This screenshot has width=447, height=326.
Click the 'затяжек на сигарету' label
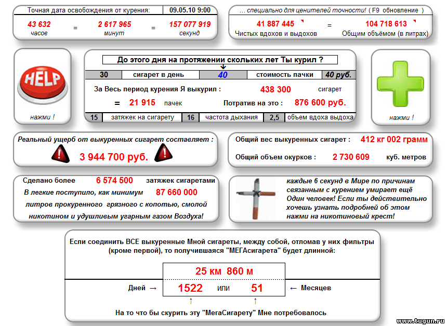pyautogui.click(x=142, y=117)
